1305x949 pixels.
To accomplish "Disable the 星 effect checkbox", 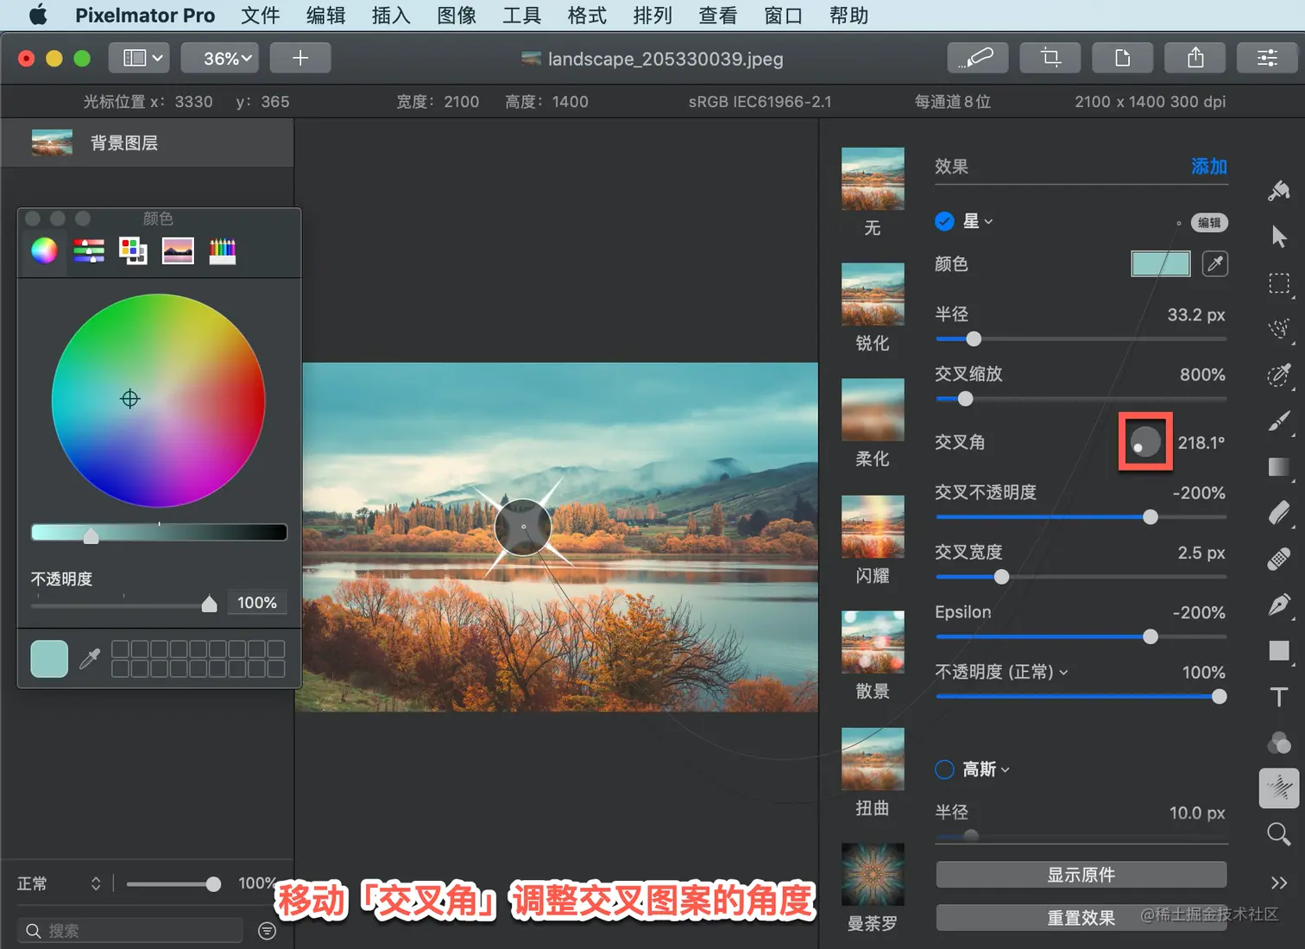I will click(x=944, y=222).
